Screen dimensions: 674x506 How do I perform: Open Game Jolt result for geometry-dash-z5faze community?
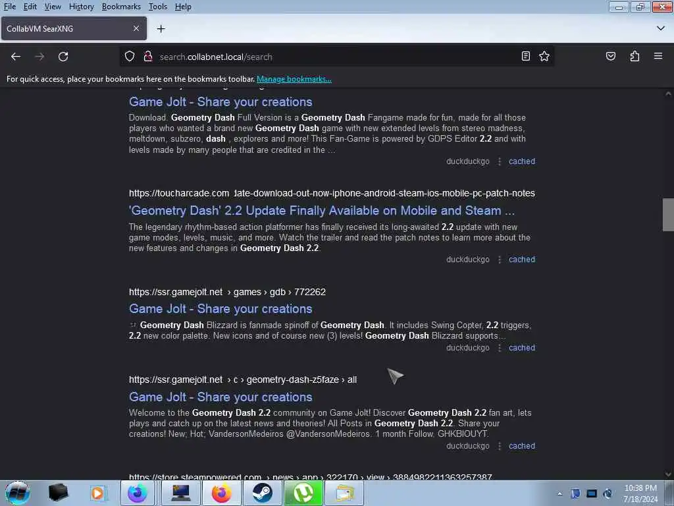[220, 397]
